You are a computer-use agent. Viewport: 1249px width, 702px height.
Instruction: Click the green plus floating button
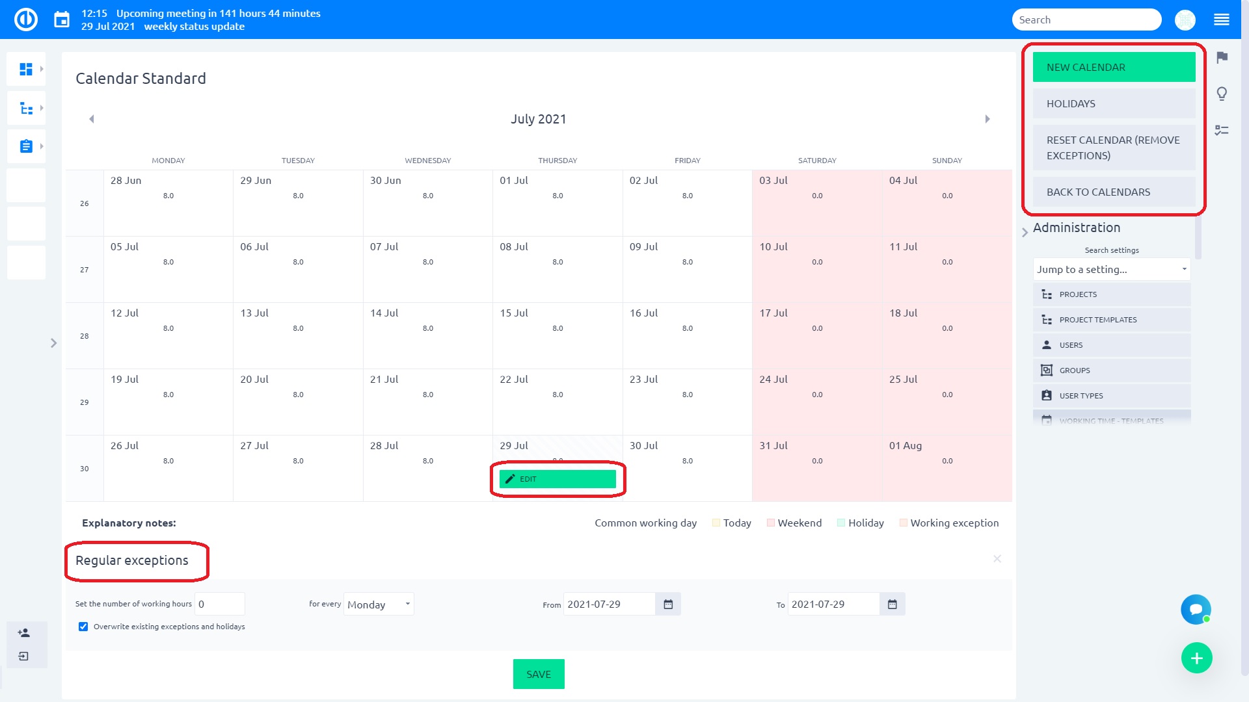(x=1196, y=658)
